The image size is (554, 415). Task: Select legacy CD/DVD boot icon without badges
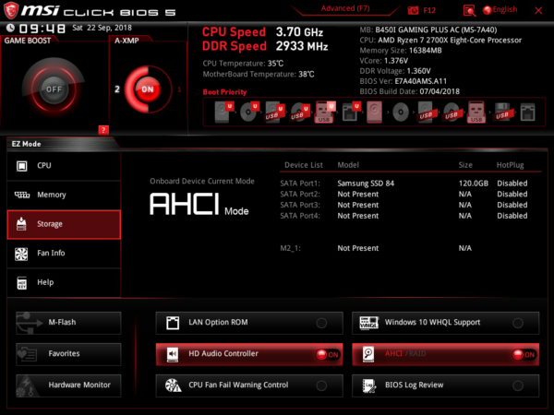401,113
